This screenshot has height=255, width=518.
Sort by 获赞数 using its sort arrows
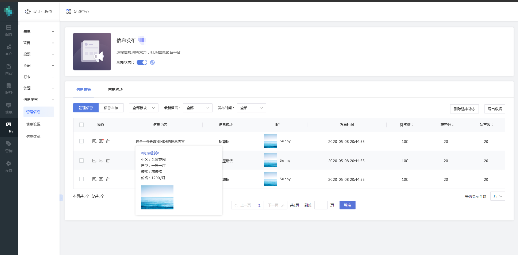click(453, 125)
